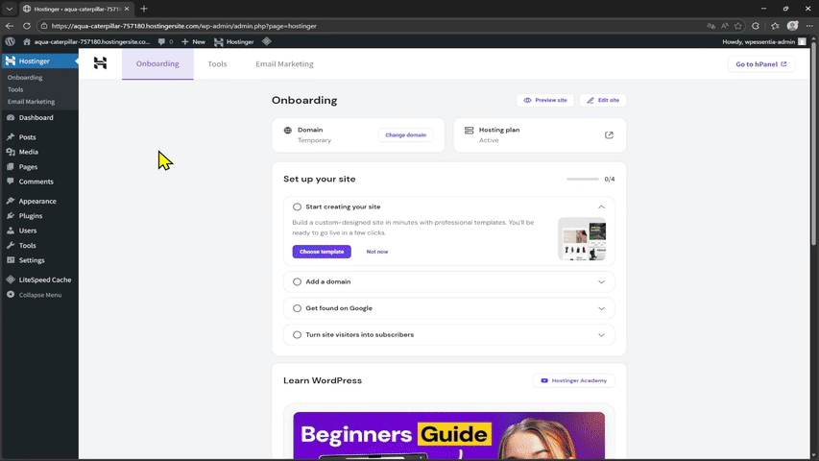Click the comments bubble icon in the admin bar
819x461 pixels.
pos(162,41)
